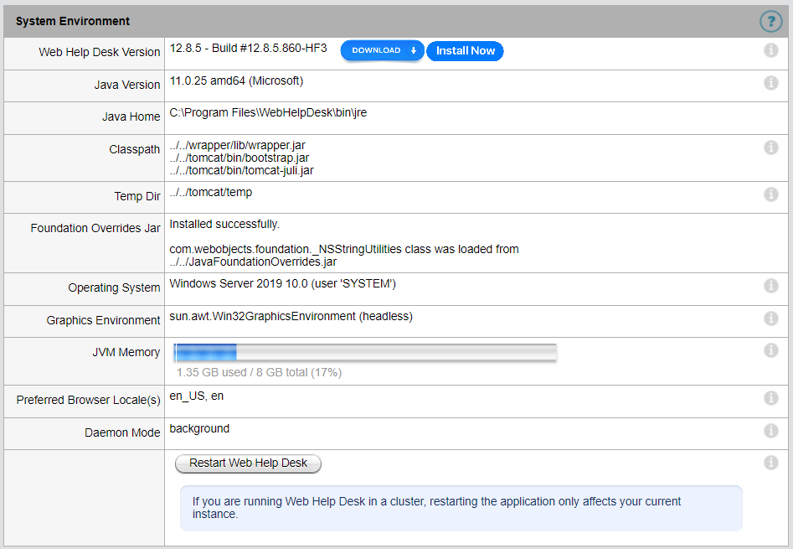Click info icon next to Restart Web Help Desk
Screen dimensions: 793x549
pos(770,462)
